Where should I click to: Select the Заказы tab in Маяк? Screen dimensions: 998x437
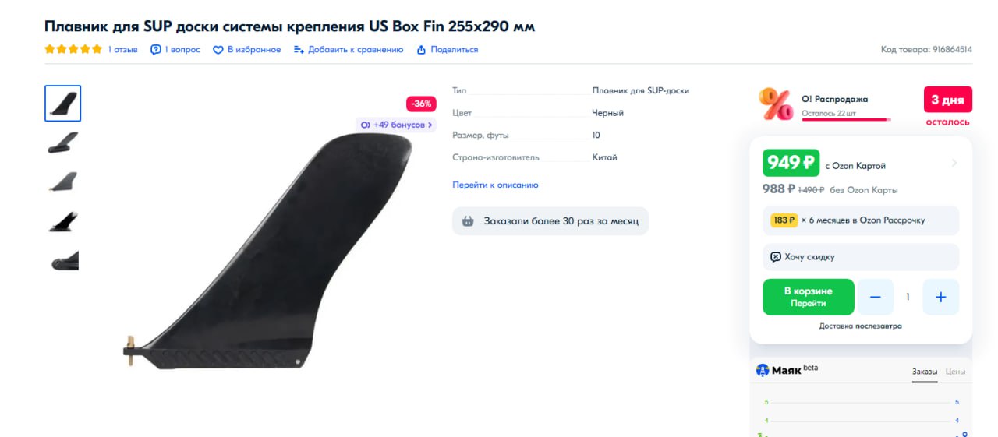925,372
